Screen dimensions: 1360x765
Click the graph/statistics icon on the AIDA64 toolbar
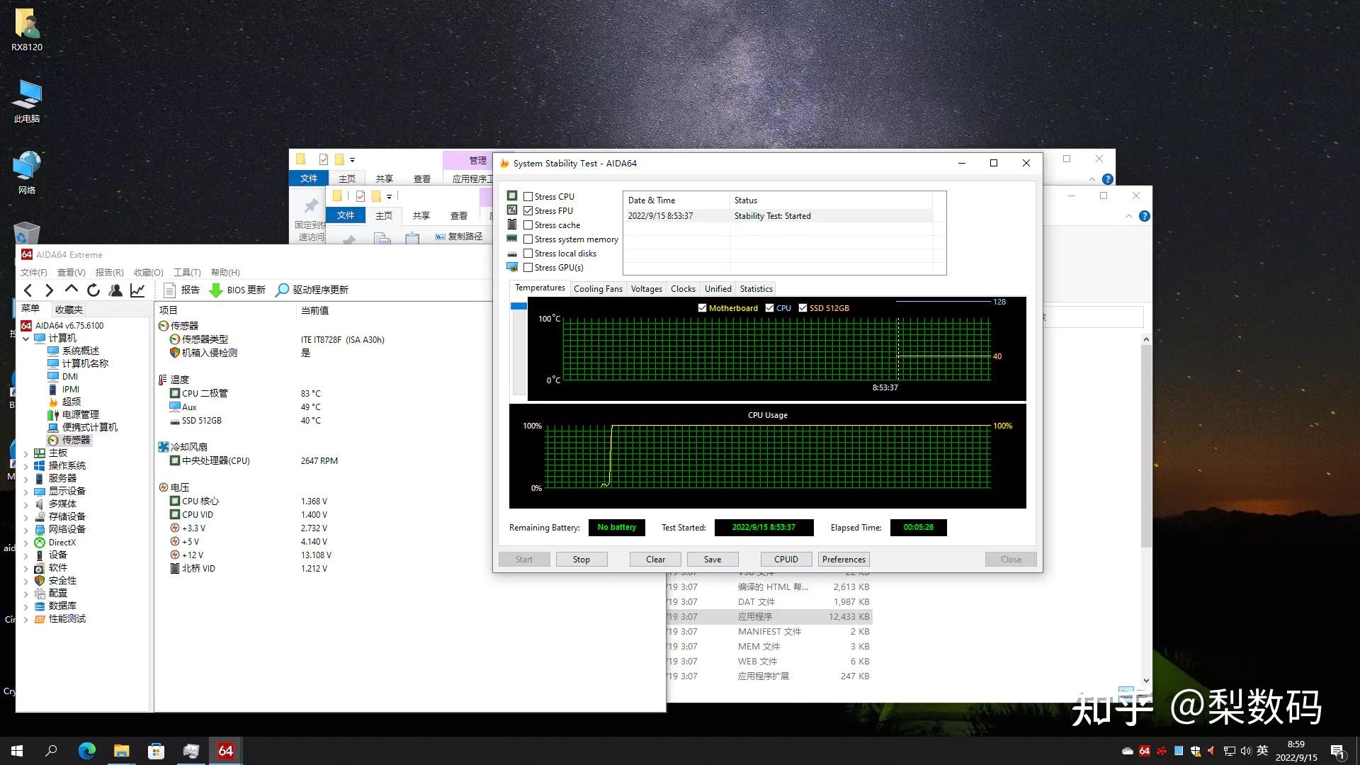click(137, 290)
